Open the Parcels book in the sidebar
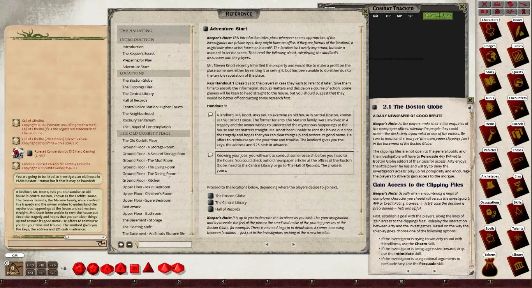 coord(518,134)
